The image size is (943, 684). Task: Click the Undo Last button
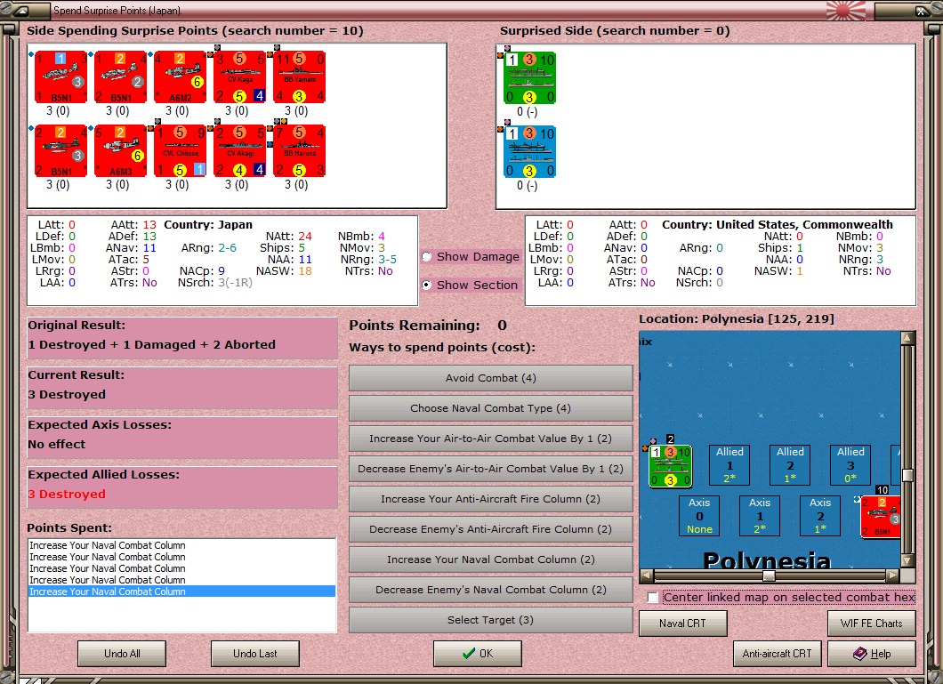[x=255, y=654]
